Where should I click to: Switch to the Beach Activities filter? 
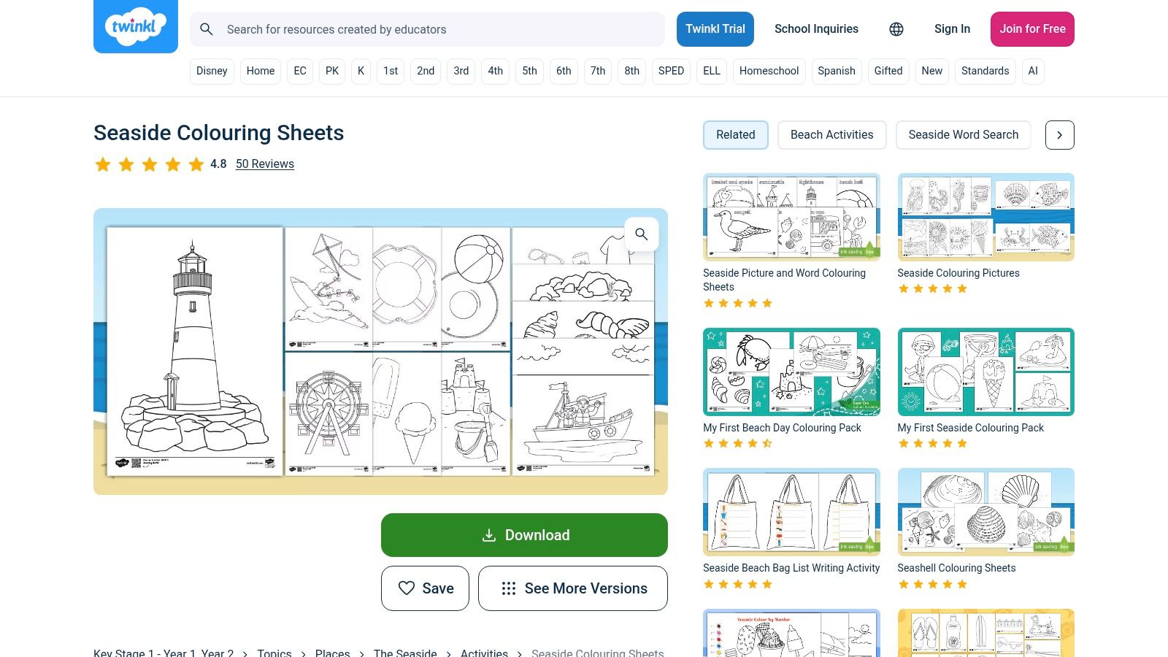point(831,134)
